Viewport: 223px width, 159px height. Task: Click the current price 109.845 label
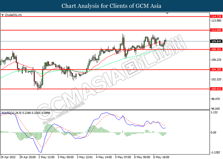216,41
